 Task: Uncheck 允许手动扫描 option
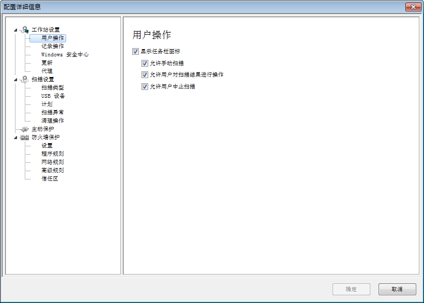(x=145, y=63)
